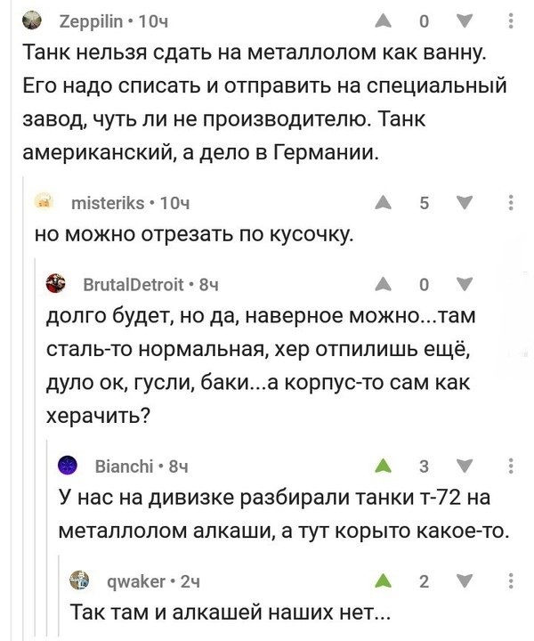Open three-dot menu on qwaker's comment
This screenshot has height=641, width=534.
(509, 582)
